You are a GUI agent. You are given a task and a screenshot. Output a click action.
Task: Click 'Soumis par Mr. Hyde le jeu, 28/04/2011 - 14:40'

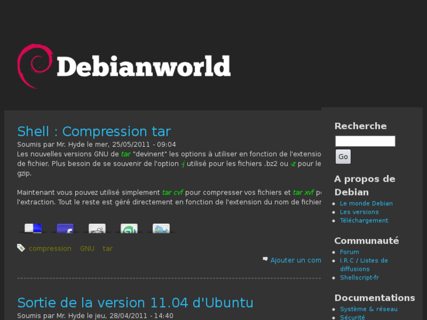tap(95, 316)
